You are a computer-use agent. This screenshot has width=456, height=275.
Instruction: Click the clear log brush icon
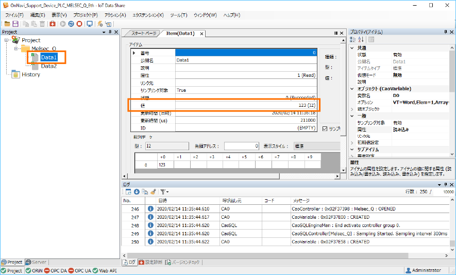pos(153,191)
